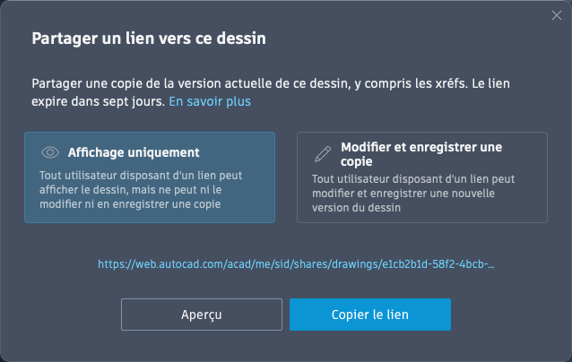Image resolution: width=572 pixels, height=362 pixels.
Task: Click the view-only description text
Action: 142,189
